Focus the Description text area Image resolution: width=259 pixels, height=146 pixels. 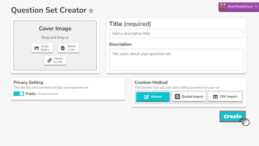(x=176, y=60)
